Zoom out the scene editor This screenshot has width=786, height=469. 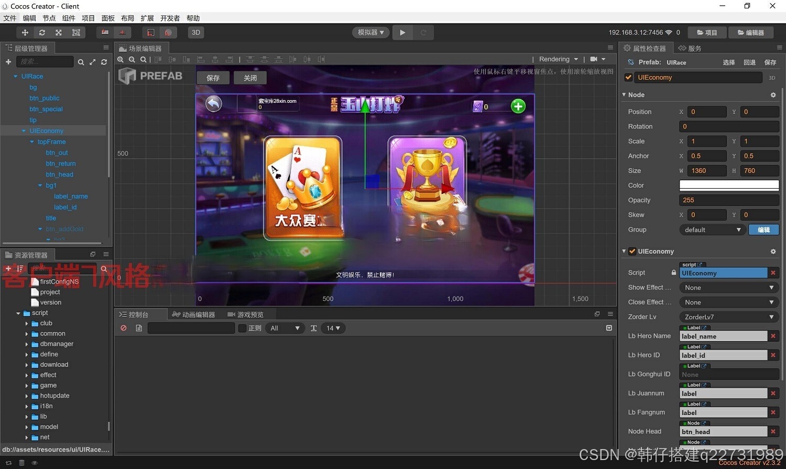pos(132,60)
